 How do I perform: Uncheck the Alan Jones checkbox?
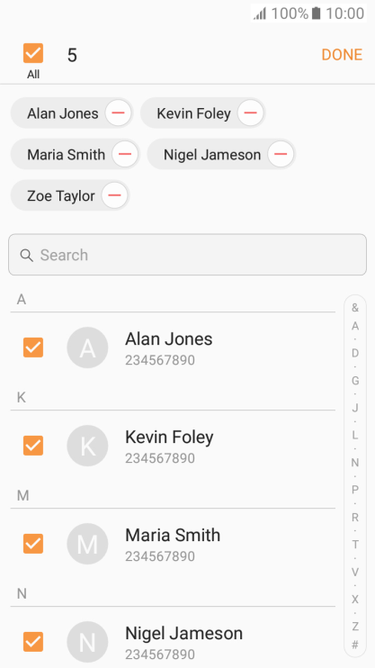point(33,348)
